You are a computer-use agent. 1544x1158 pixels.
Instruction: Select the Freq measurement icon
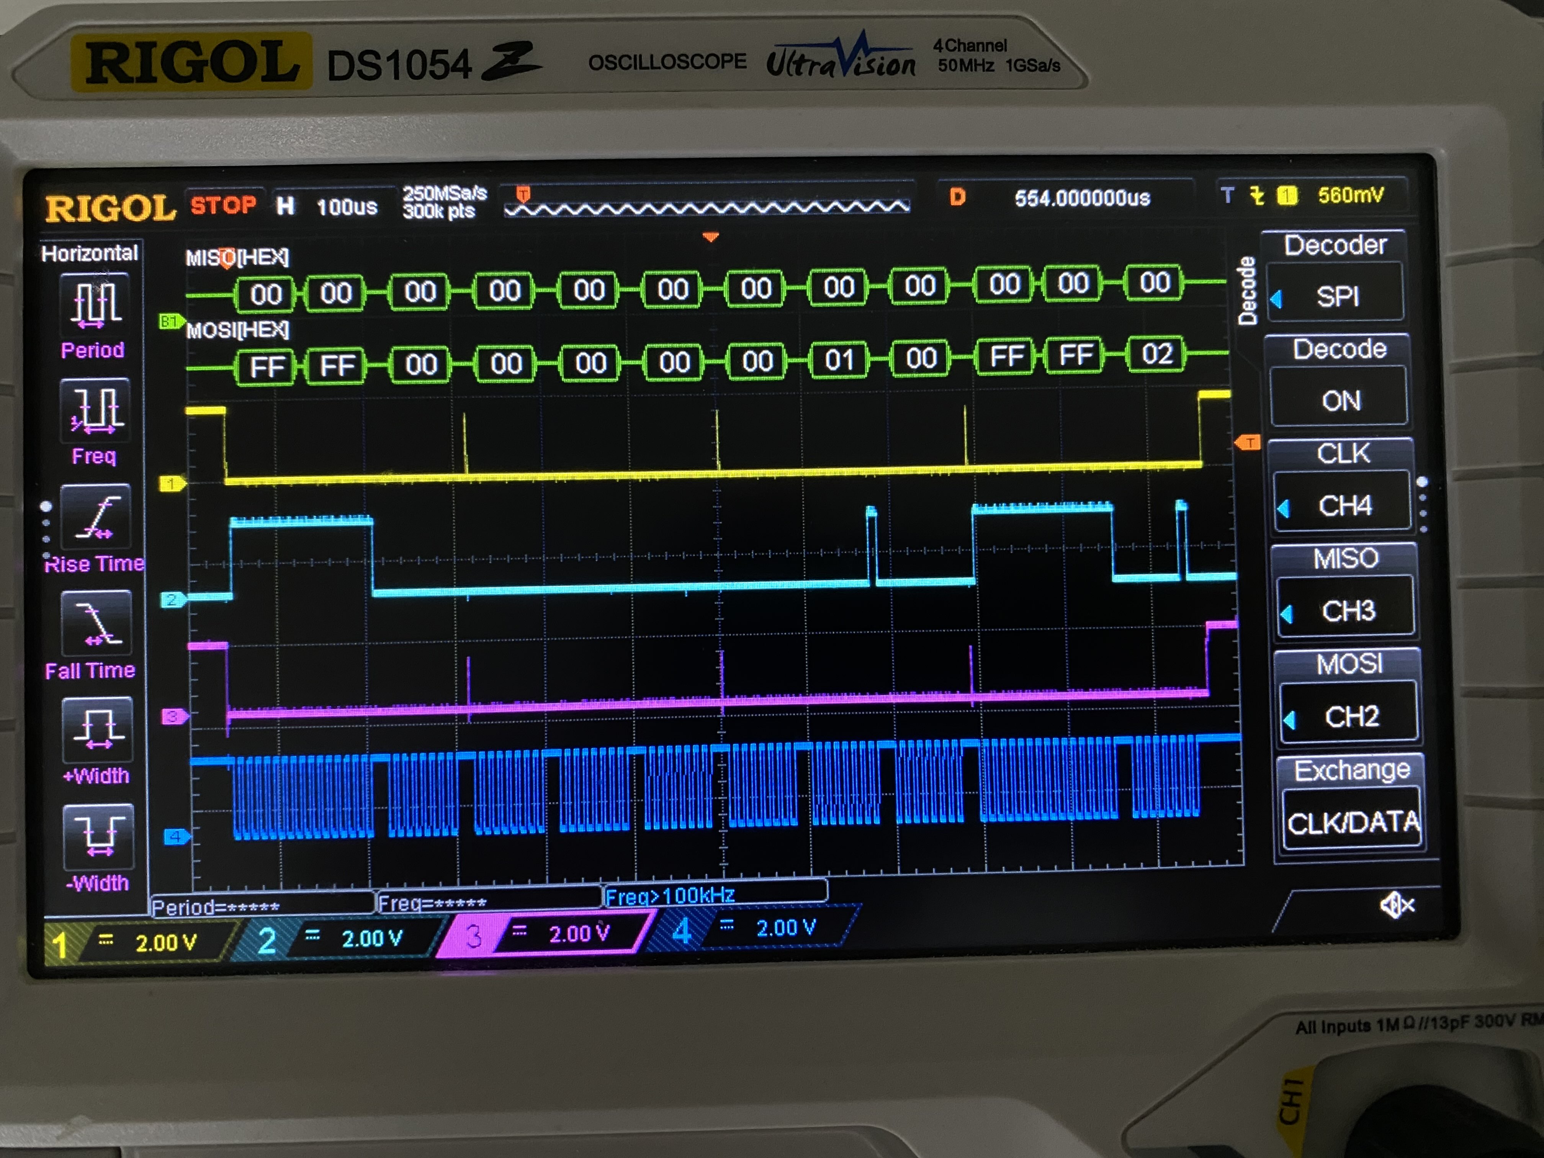point(96,411)
